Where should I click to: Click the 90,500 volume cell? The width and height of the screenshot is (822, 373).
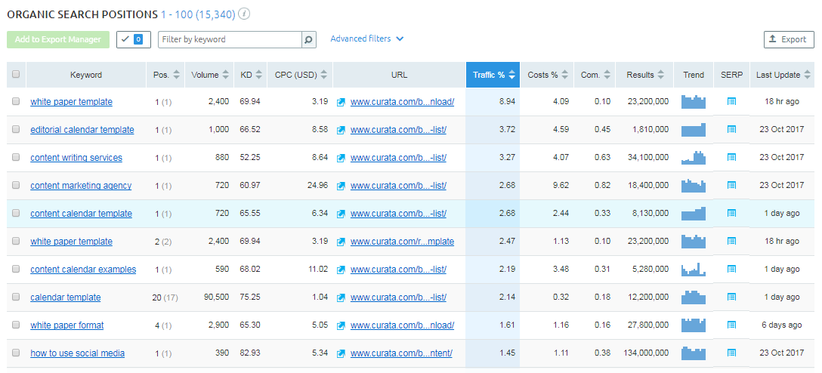tap(217, 297)
